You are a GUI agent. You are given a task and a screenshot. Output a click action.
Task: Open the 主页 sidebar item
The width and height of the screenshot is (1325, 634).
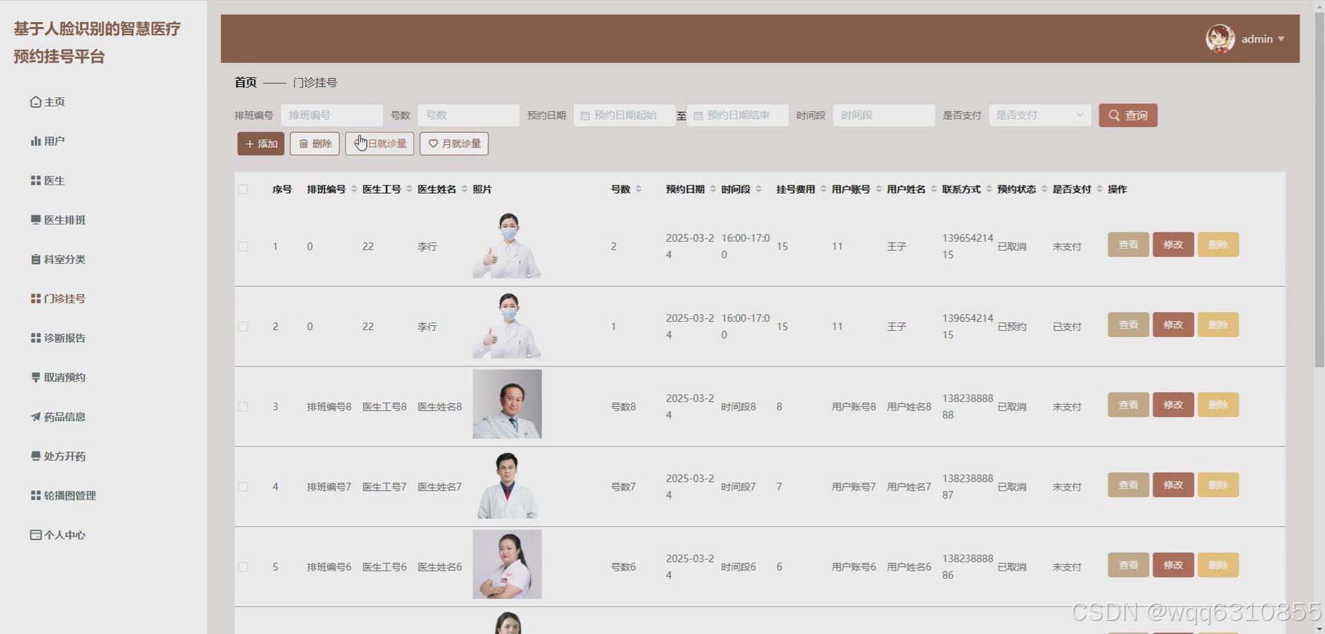pyautogui.click(x=54, y=101)
